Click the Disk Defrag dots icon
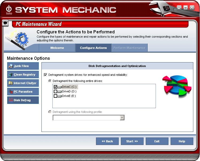The width and height of the screenshot is (200, 161). (11, 100)
